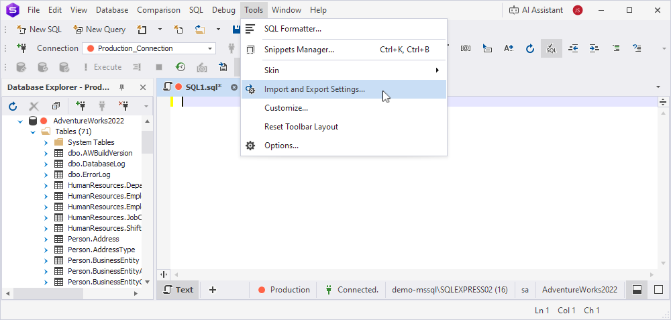Collapse the Tables (71) folder
The width and height of the screenshot is (671, 320).
(33, 131)
